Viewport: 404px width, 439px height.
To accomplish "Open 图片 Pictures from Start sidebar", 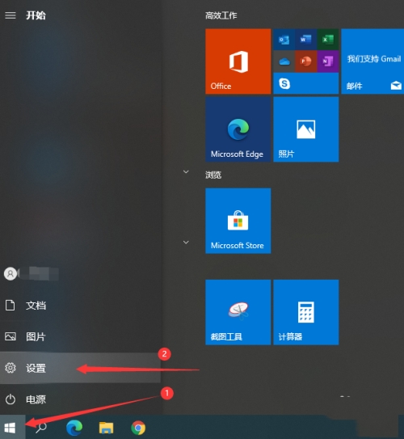I will pyautogui.click(x=80, y=336).
